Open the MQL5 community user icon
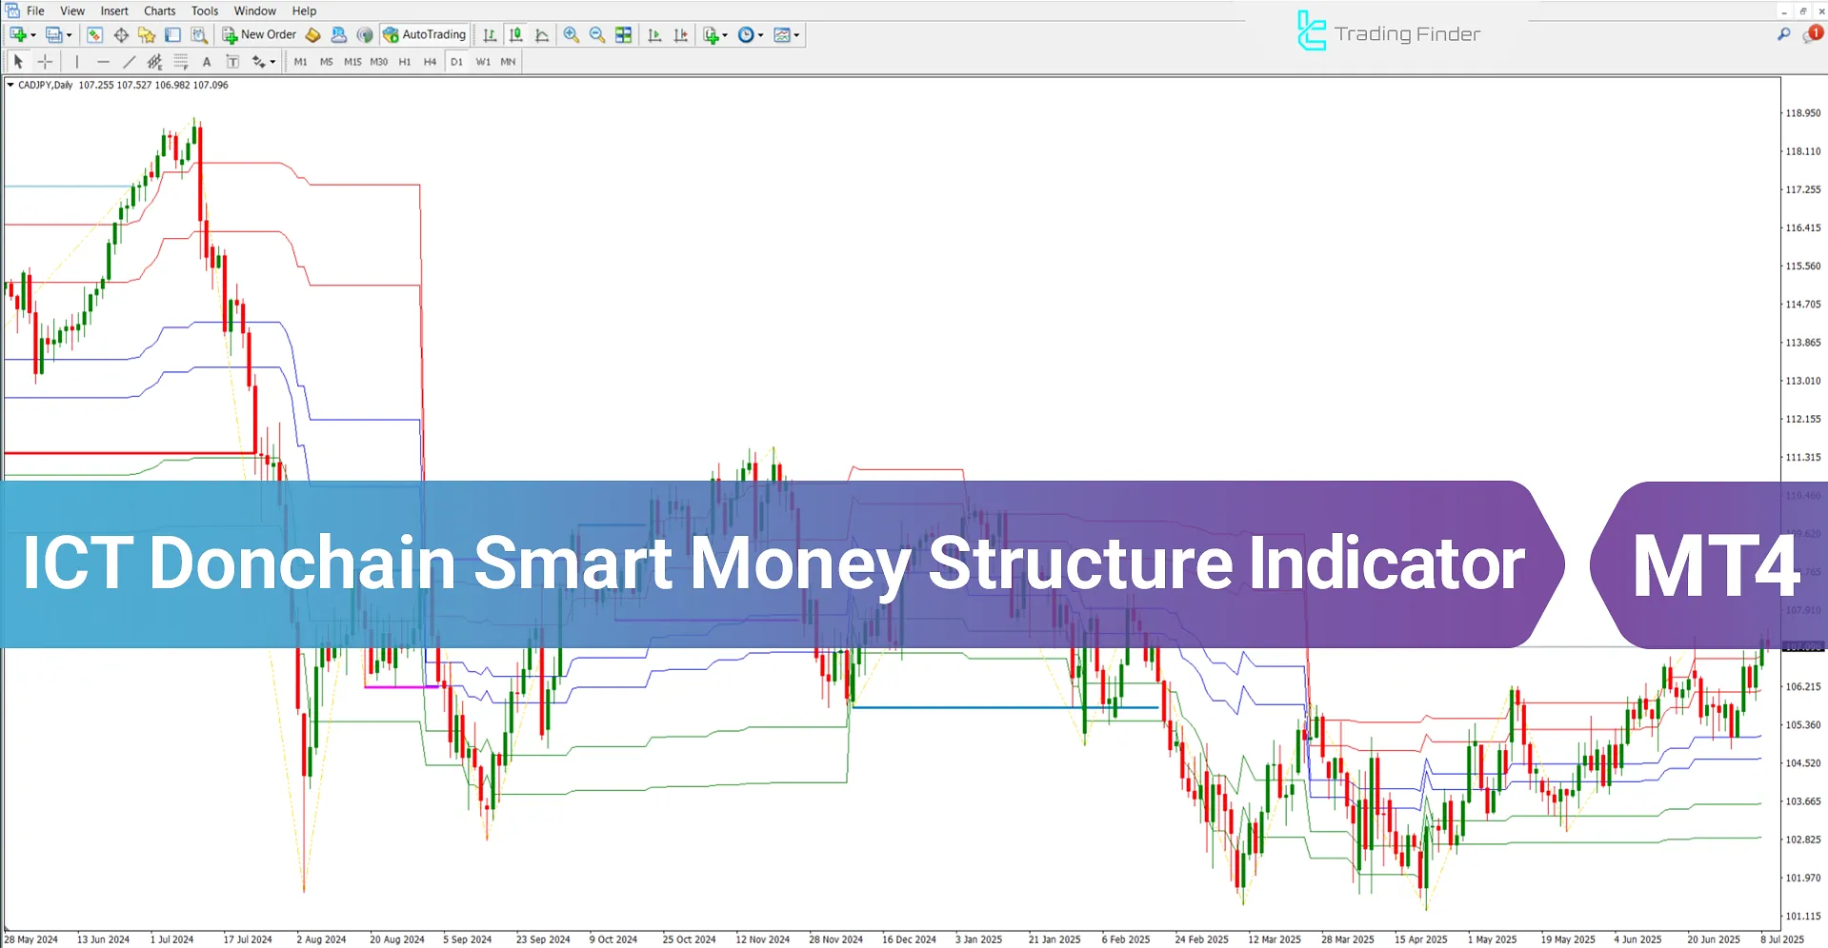 coord(338,35)
